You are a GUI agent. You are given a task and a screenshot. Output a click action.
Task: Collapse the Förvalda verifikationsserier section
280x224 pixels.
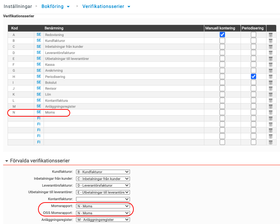[7, 161]
